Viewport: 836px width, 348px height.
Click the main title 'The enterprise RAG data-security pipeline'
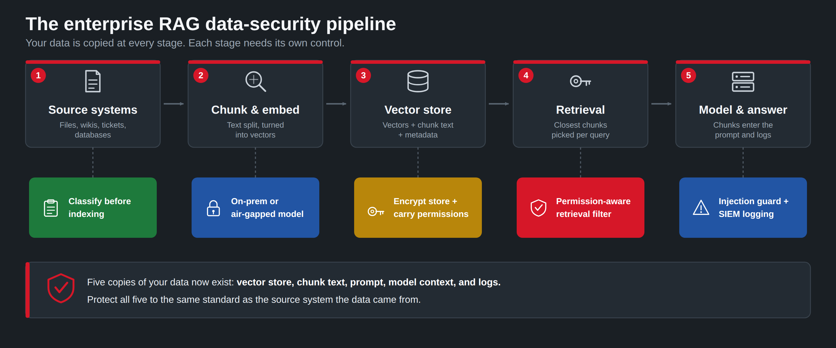211,24
